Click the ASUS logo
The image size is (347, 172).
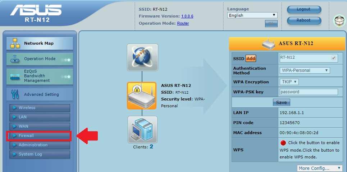37,13
